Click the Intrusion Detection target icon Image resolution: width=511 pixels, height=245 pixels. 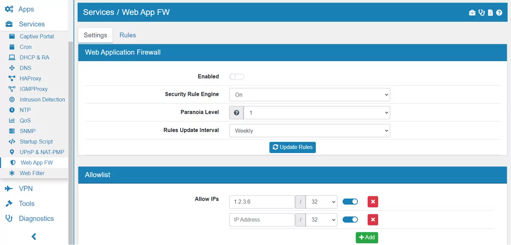pos(12,99)
